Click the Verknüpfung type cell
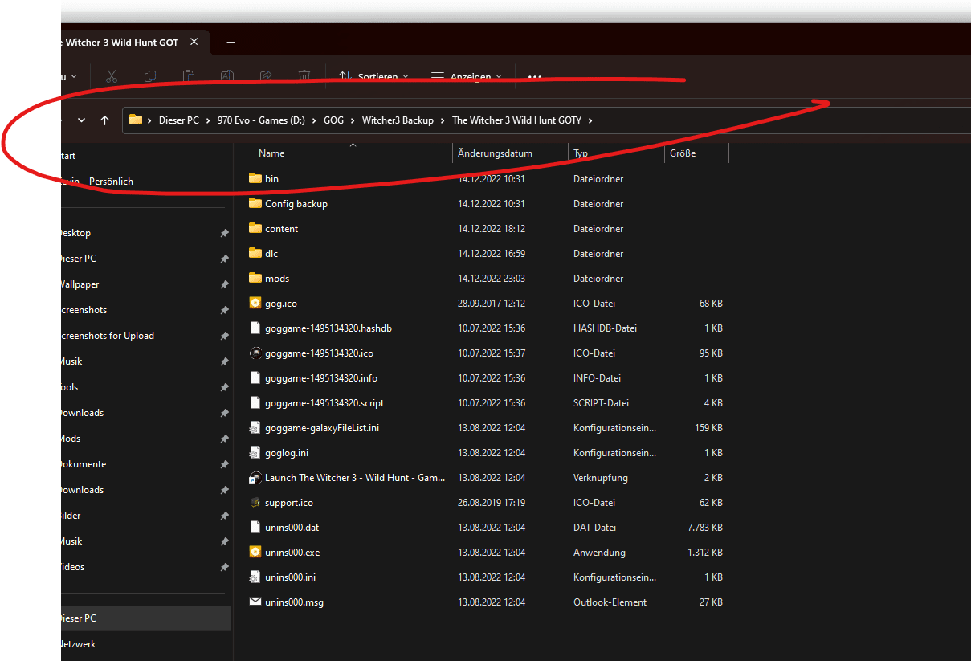The image size is (971, 661). pos(601,477)
